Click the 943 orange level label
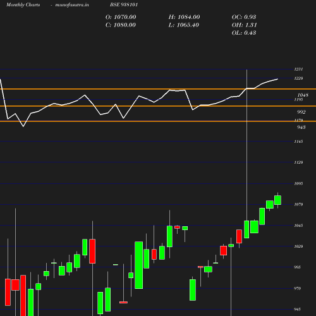 pyautogui.click(x=301, y=127)
